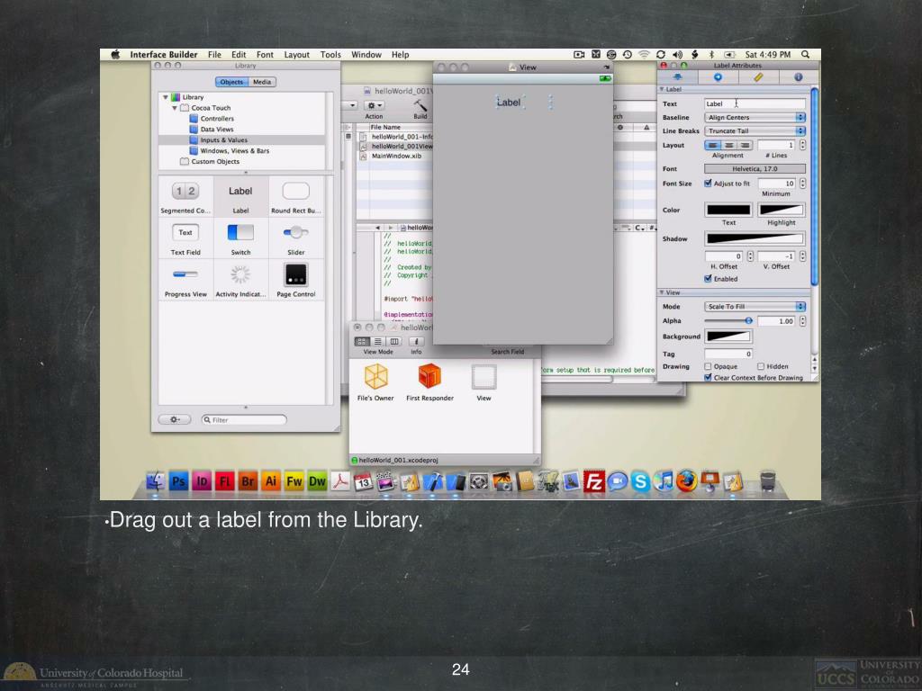922x691 pixels.
Task: Click the Alpha slider knob
Action: [x=748, y=321]
